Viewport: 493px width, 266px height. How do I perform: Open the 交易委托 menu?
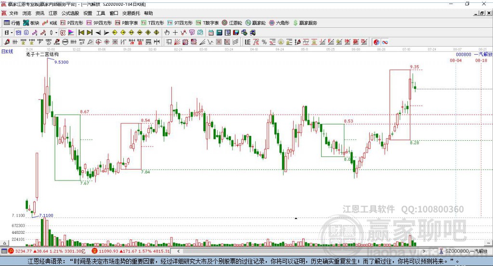(x=131, y=13)
